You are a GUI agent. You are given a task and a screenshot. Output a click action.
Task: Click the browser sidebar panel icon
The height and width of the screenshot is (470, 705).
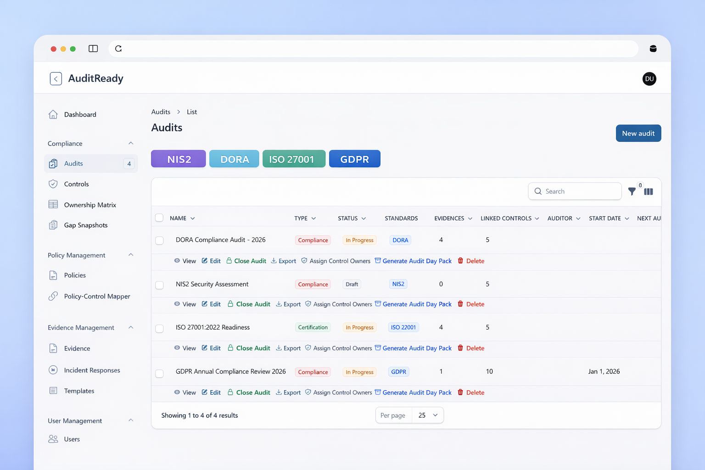93,49
